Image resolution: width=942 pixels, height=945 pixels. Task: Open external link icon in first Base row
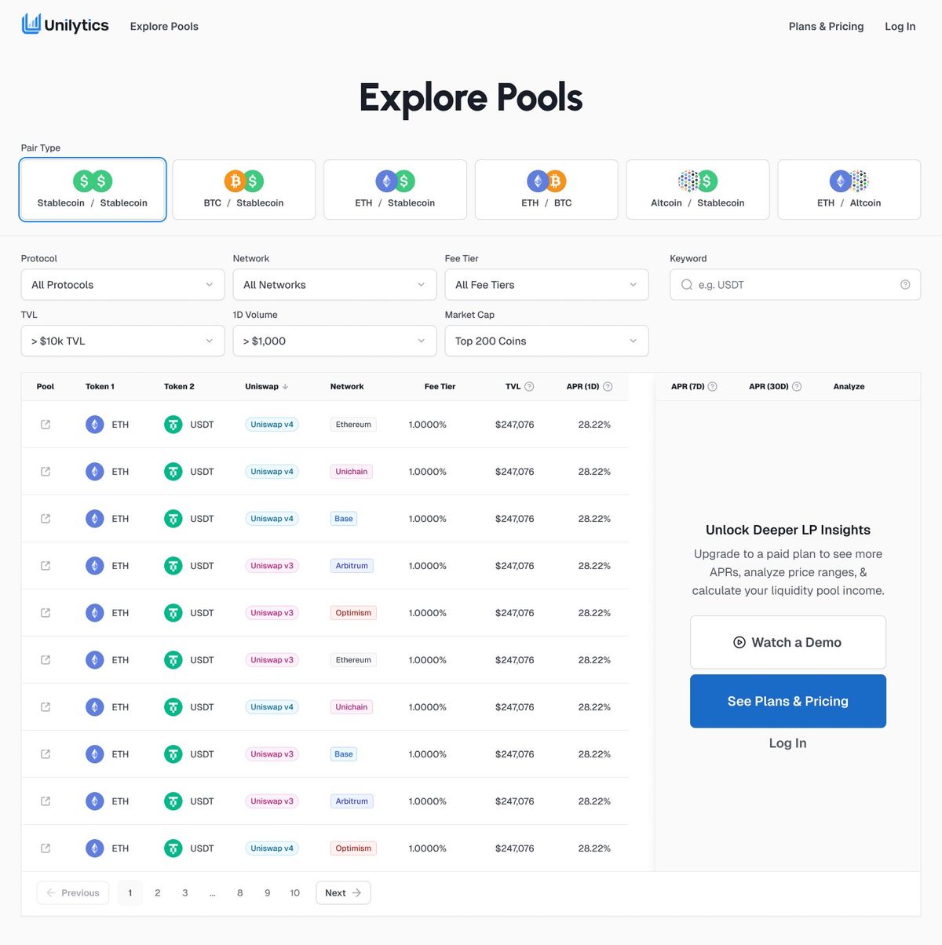(46, 519)
